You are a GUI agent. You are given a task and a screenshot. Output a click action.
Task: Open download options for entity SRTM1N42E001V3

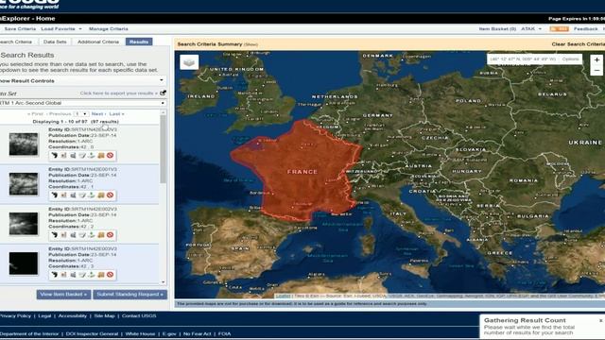coord(92,195)
